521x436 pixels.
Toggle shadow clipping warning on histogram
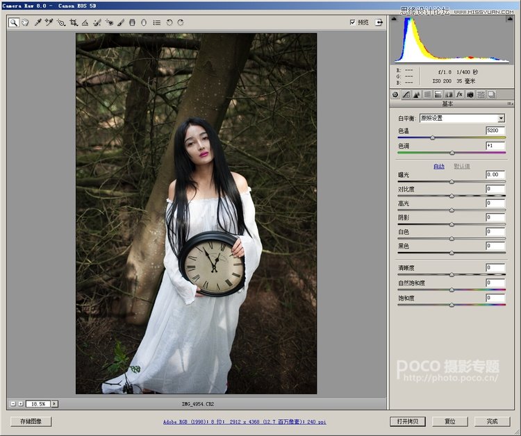click(394, 19)
